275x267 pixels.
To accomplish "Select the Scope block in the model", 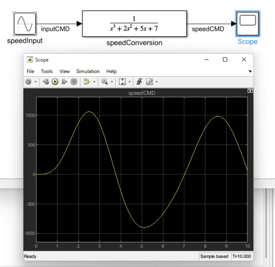I will point(247,24).
